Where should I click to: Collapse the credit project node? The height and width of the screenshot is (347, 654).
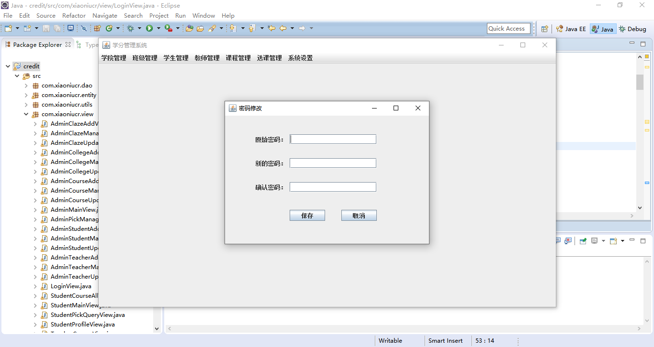tap(8, 66)
